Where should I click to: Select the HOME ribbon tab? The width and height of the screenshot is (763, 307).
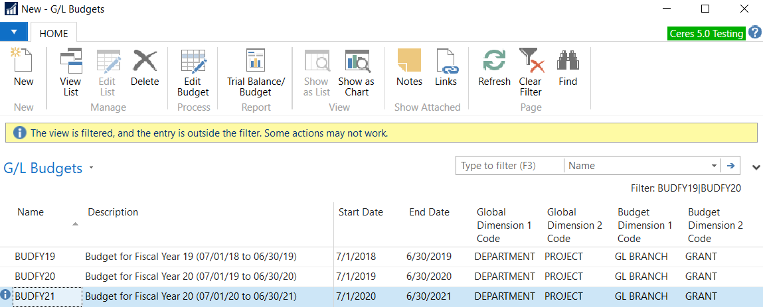point(54,32)
